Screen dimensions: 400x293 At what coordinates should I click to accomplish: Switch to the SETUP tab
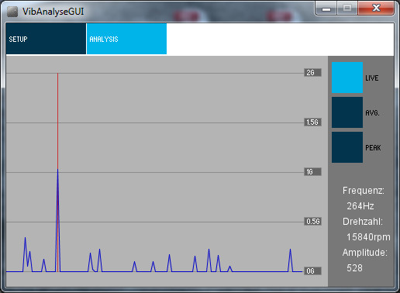point(46,39)
